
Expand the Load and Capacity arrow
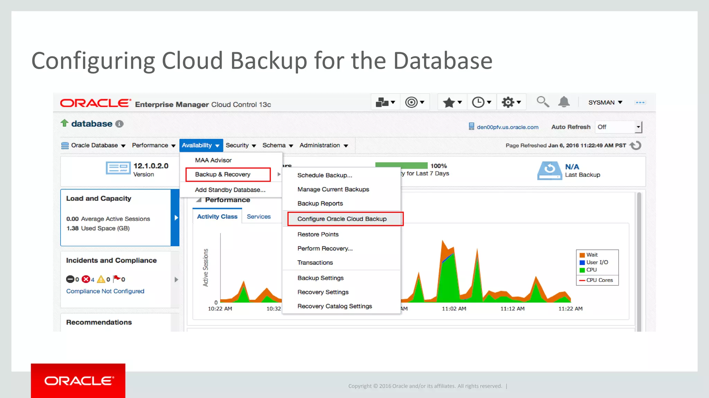pyautogui.click(x=176, y=218)
